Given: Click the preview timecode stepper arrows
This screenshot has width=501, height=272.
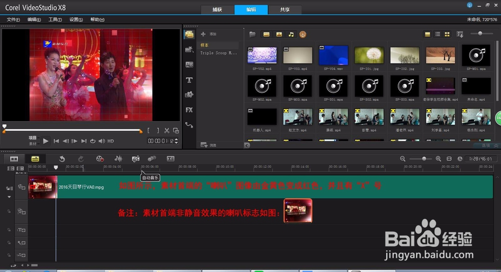Looking at the screenshot, I should [176, 141].
